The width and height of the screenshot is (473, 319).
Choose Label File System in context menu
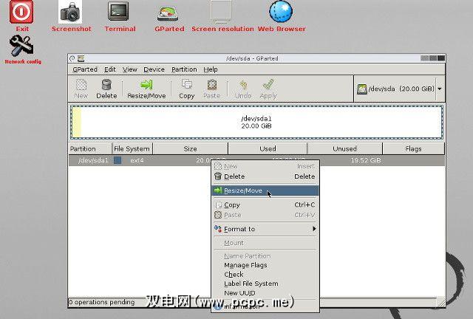click(265, 284)
